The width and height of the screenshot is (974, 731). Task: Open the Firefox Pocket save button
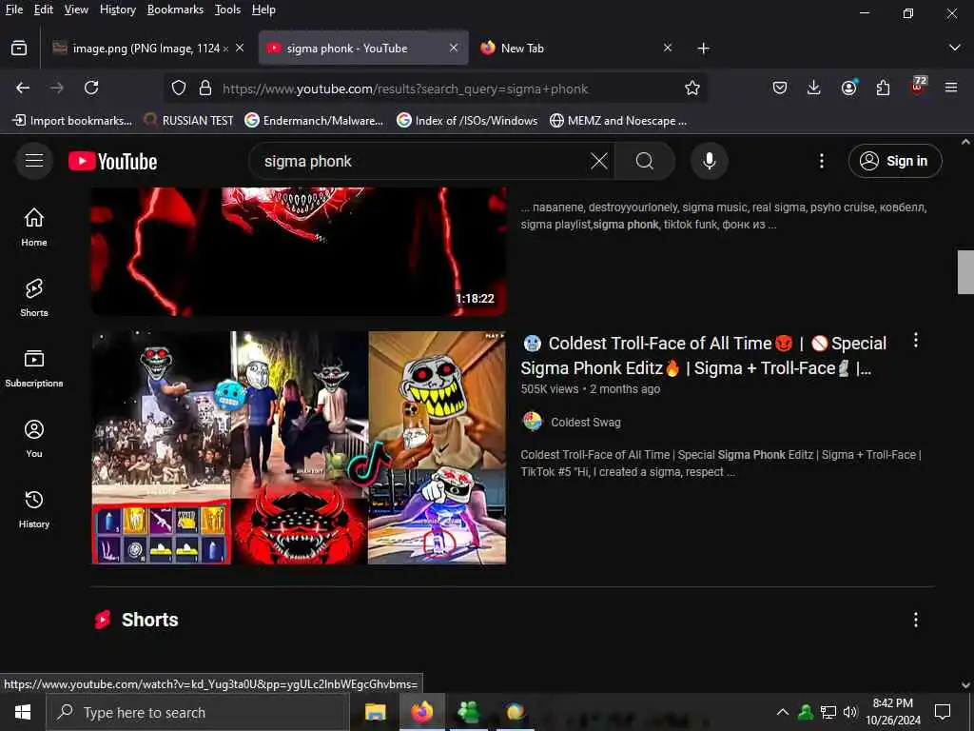[780, 89]
